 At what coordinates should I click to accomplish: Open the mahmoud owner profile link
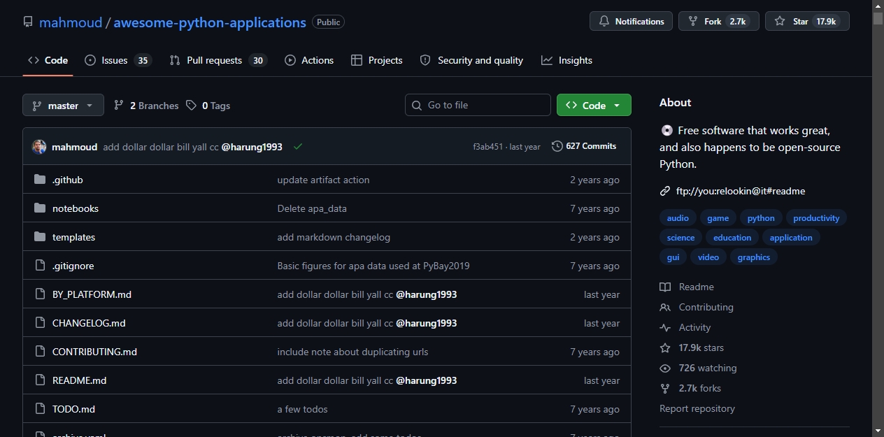[70, 22]
